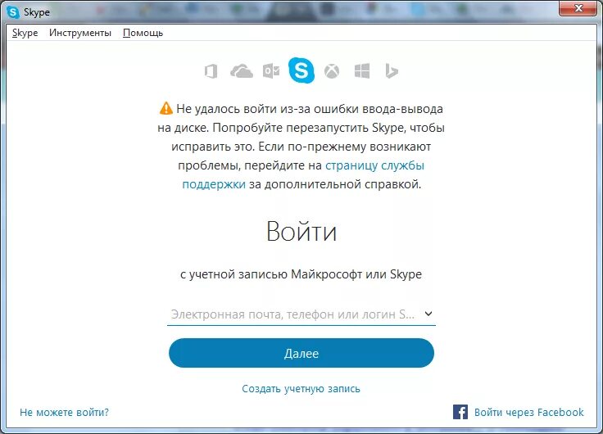Click the Windows logo icon
Image resolution: width=603 pixels, height=434 pixels.
tap(362, 71)
